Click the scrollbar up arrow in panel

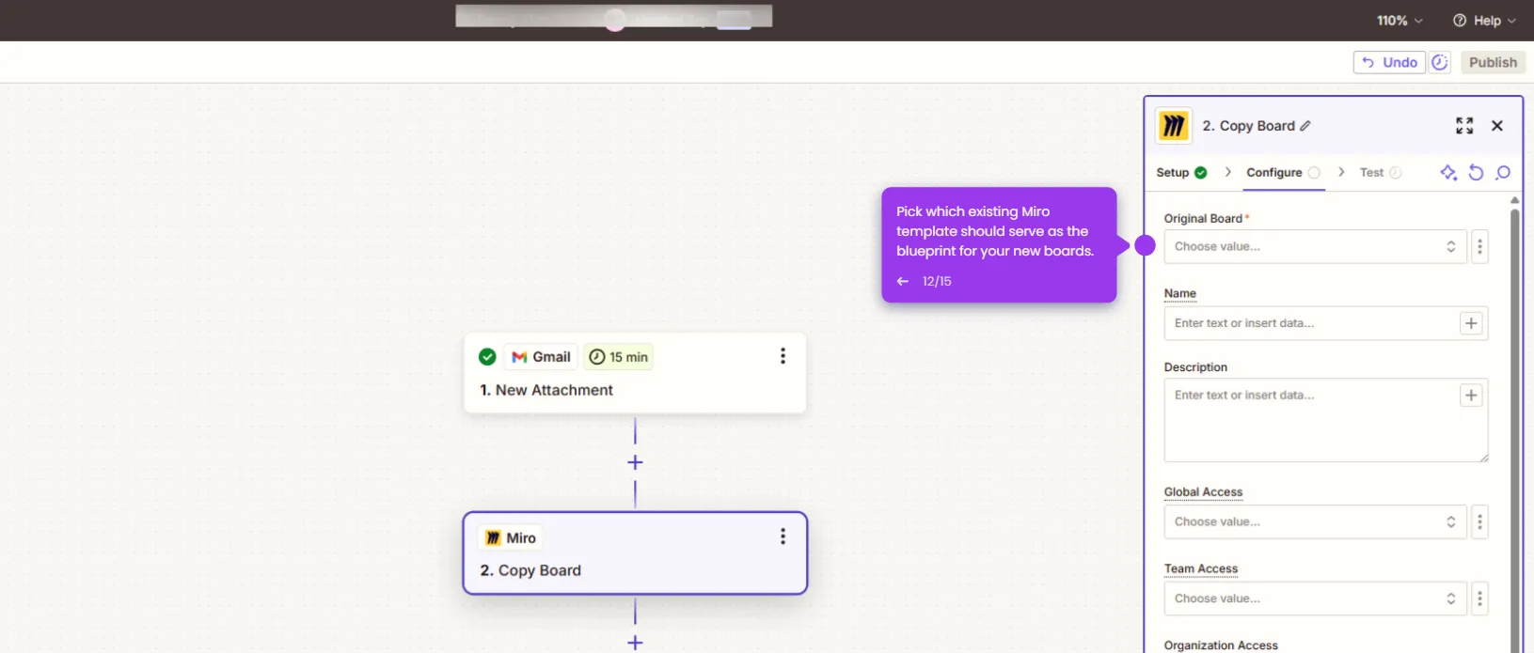click(1514, 200)
